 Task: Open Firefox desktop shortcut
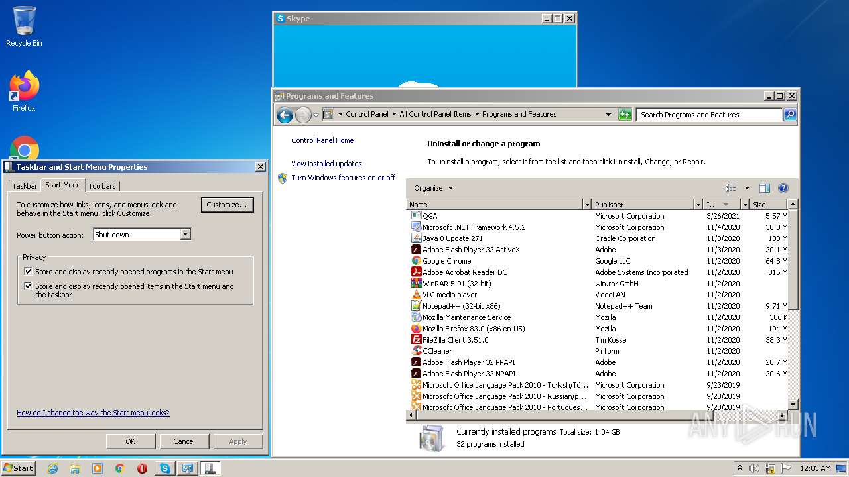click(x=24, y=91)
